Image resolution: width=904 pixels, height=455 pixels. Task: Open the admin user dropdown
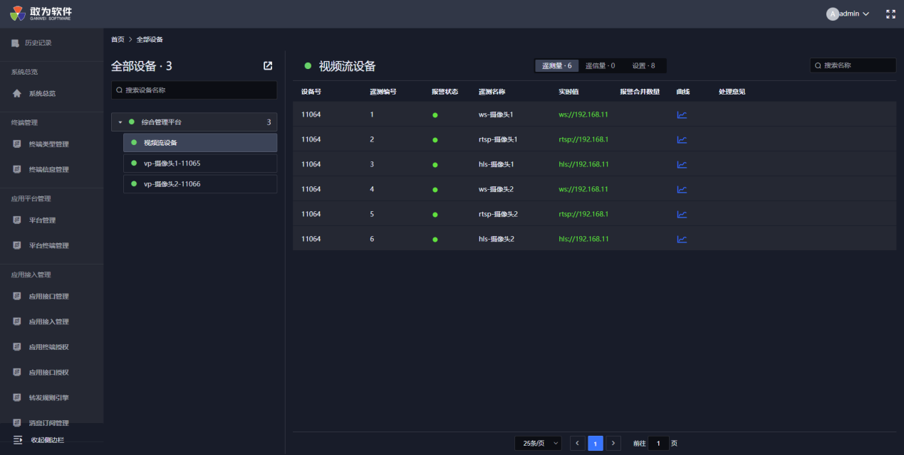pyautogui.click(x=848, y=14)
